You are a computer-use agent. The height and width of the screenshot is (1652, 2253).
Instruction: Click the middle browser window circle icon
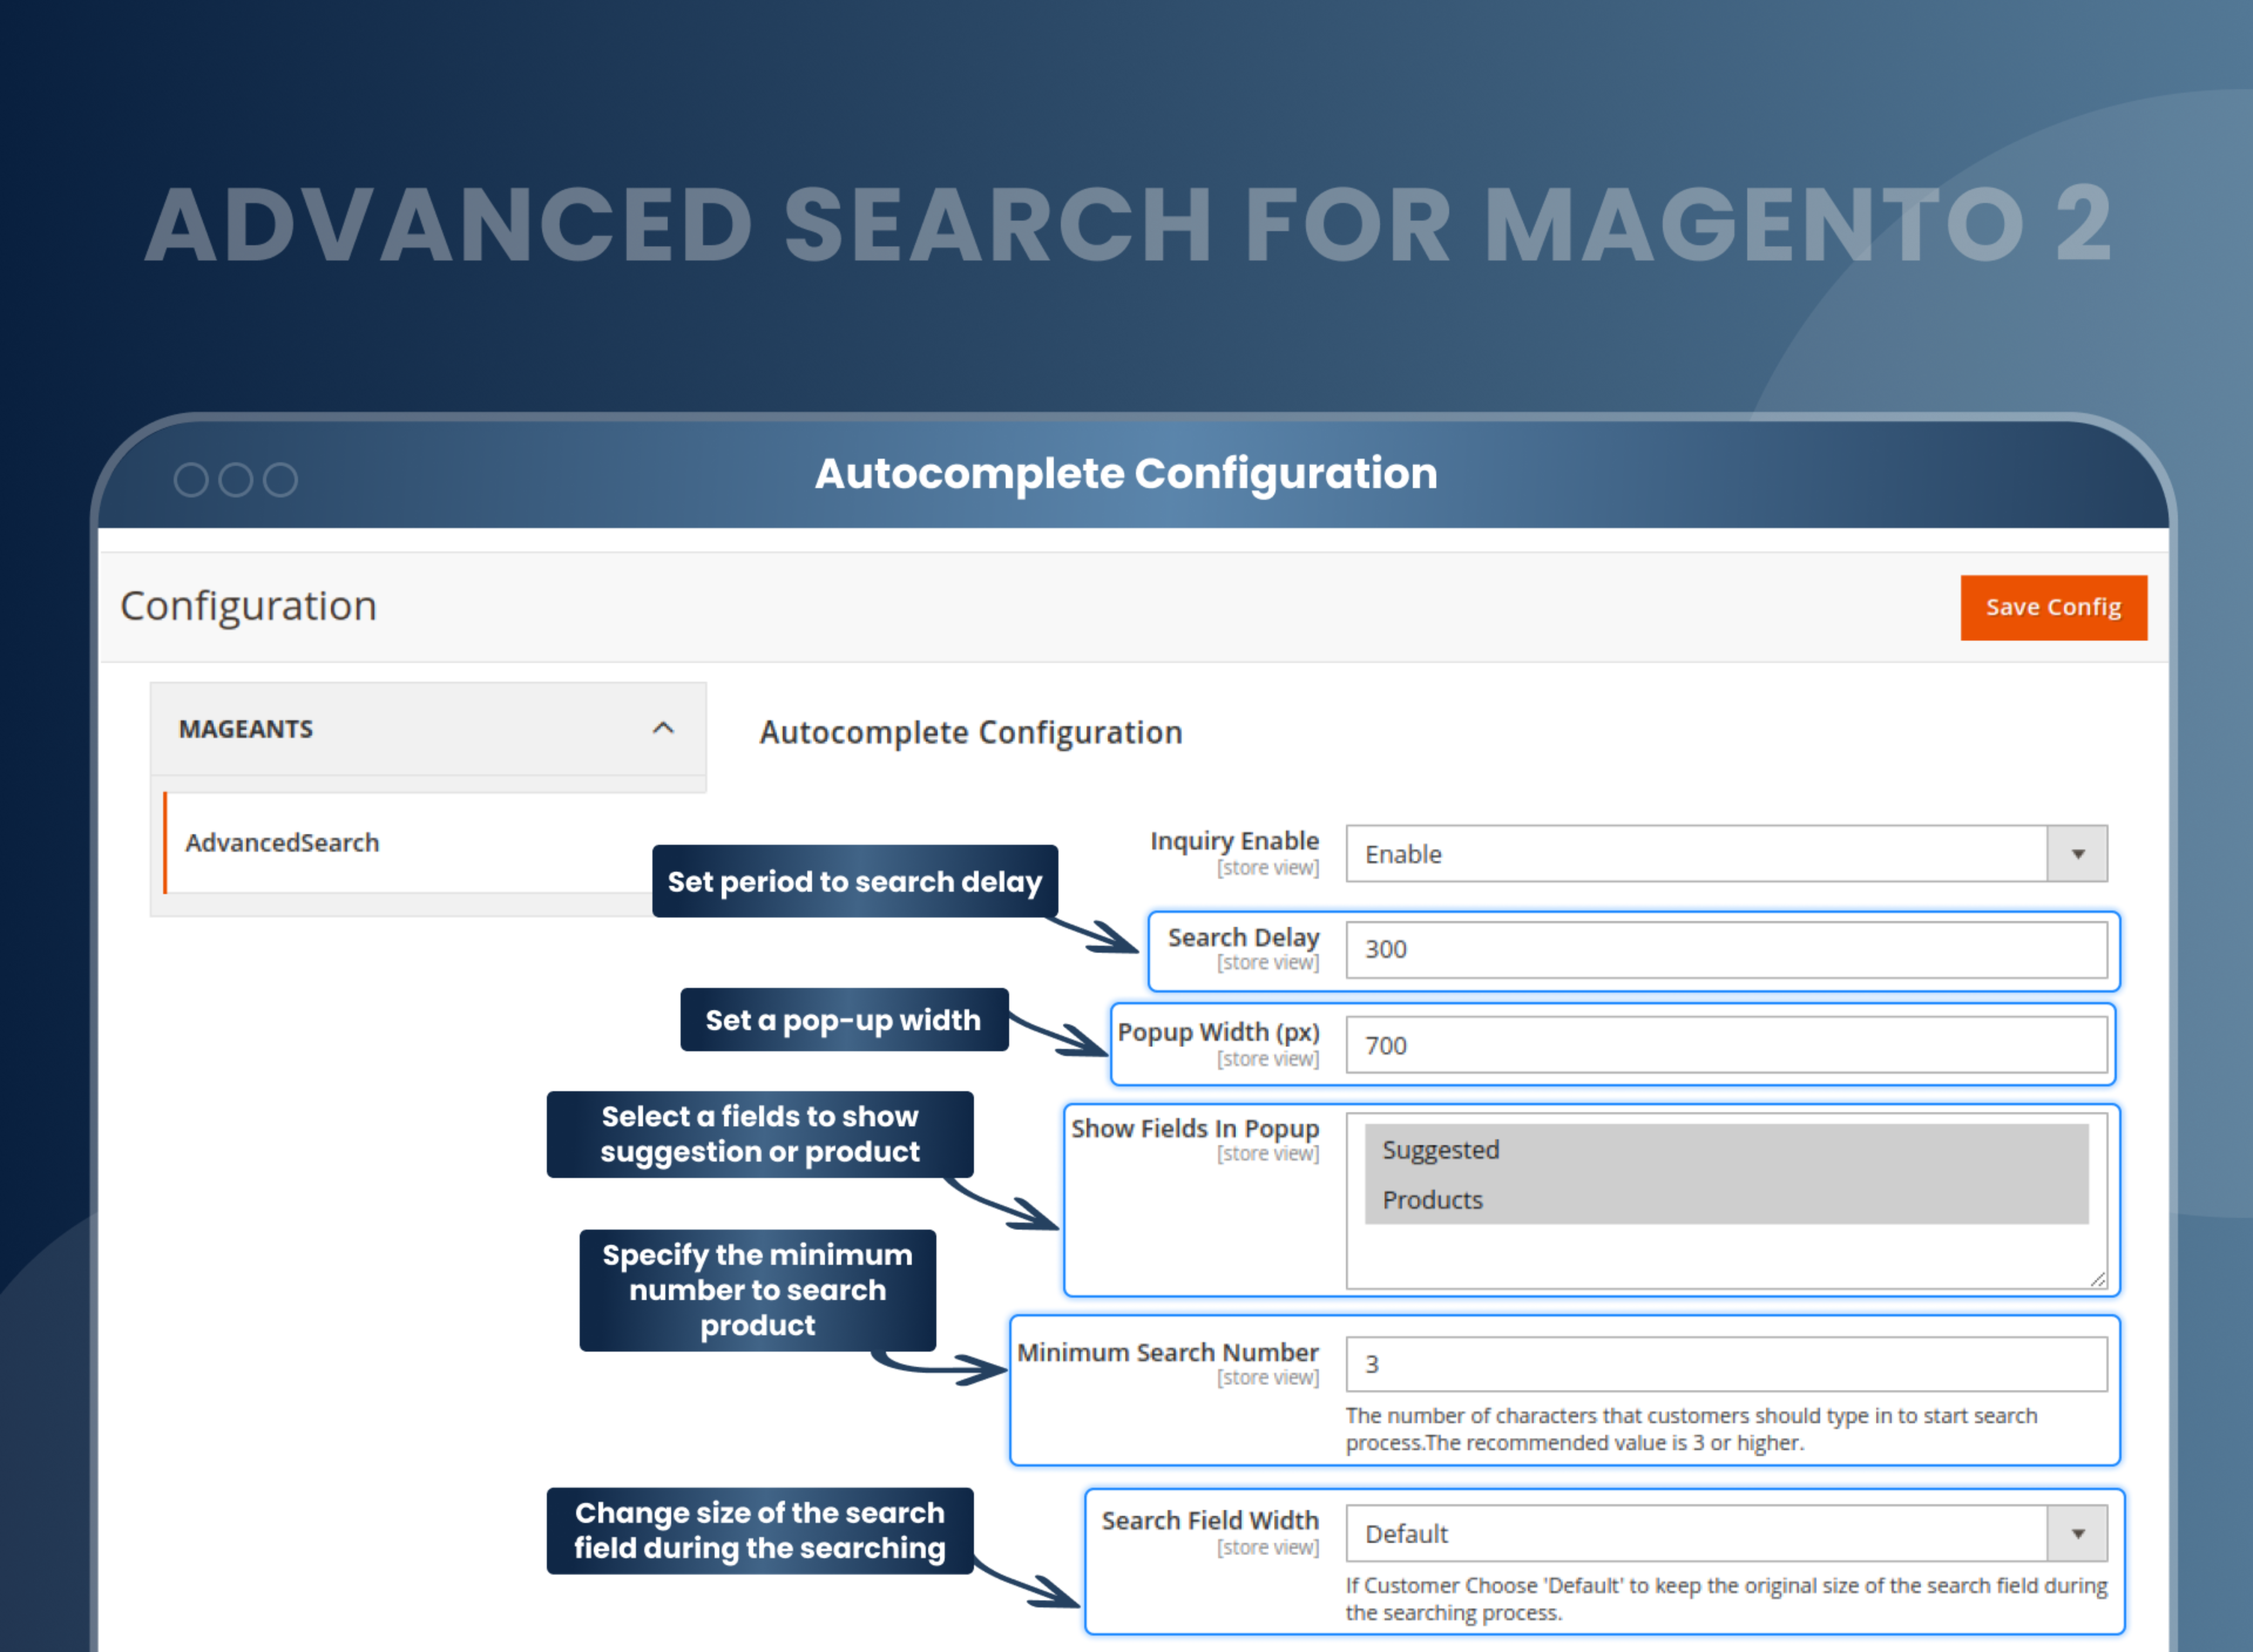pos(235,479)
